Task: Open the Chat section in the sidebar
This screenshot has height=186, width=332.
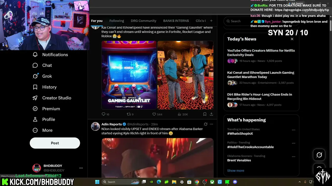Action: click(x=42, y=65)
